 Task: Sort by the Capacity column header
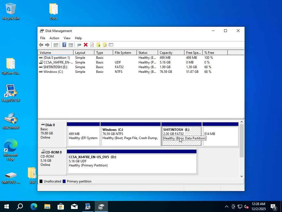tap(171, 53)
